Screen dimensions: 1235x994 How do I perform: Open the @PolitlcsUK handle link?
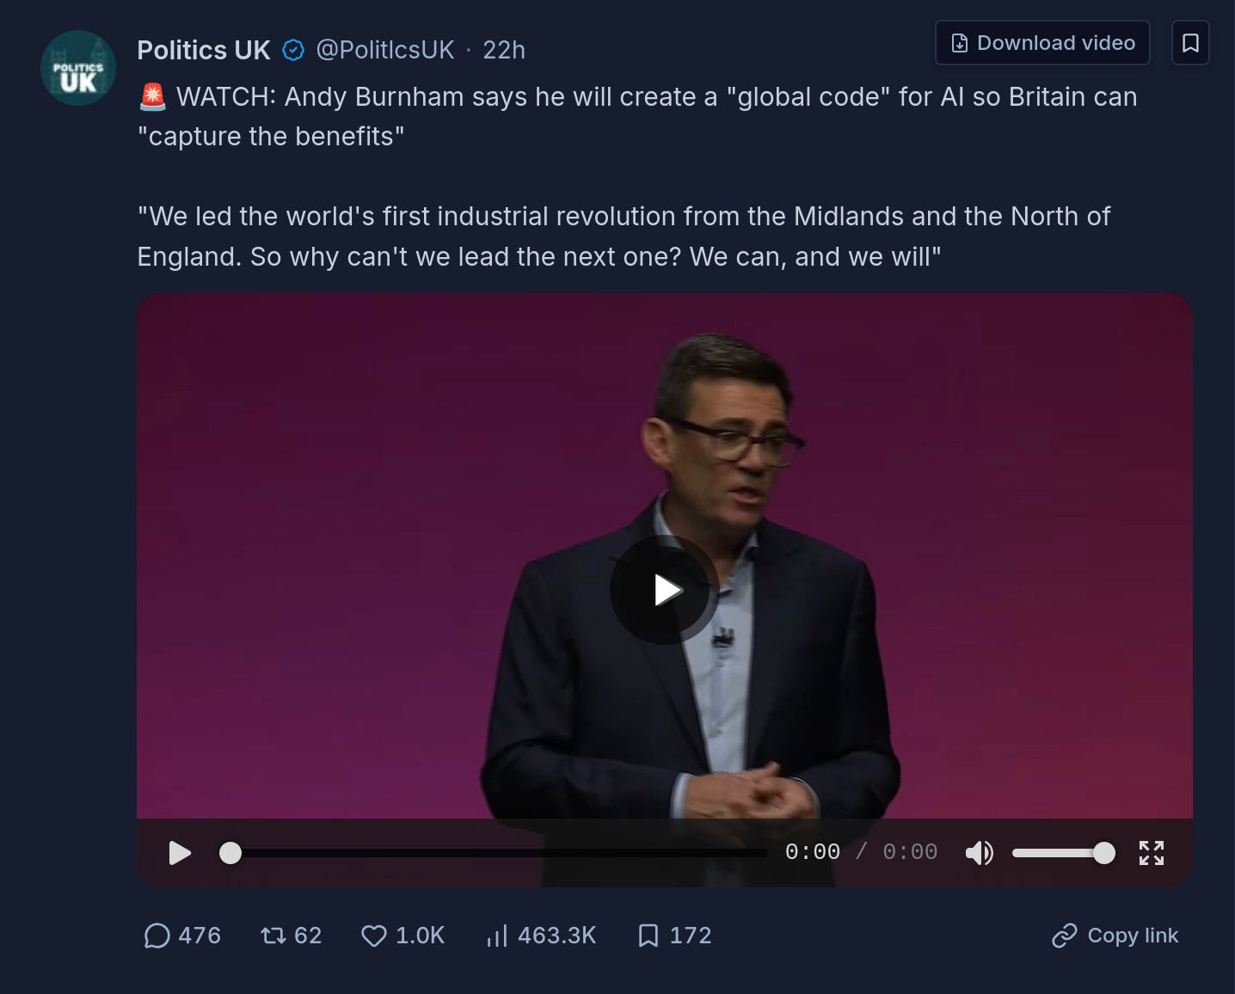tap(385, 50)
